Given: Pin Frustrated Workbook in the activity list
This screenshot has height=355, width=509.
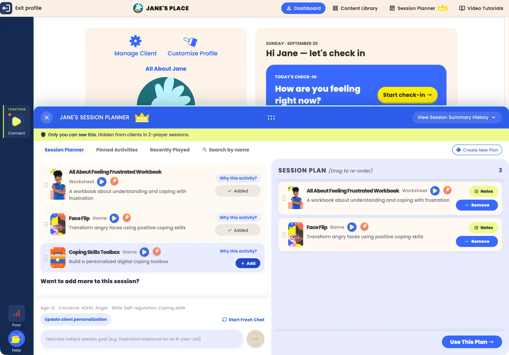Looking at the screenshot, I should click(114, 181).
